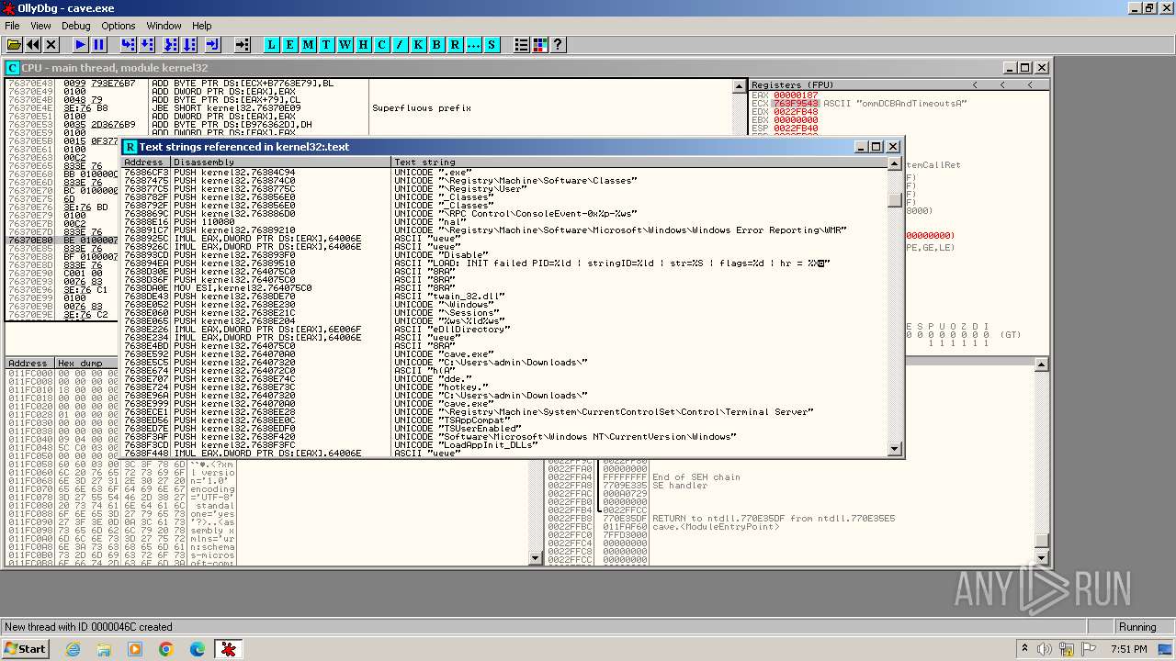Run the program with the play icon

pyautogui.click(x=81, y=44)
